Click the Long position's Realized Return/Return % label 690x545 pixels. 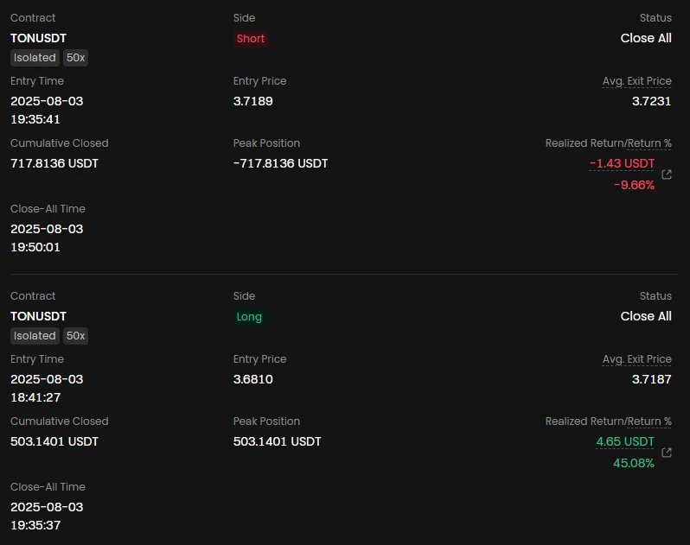click(x=608, y=421)
